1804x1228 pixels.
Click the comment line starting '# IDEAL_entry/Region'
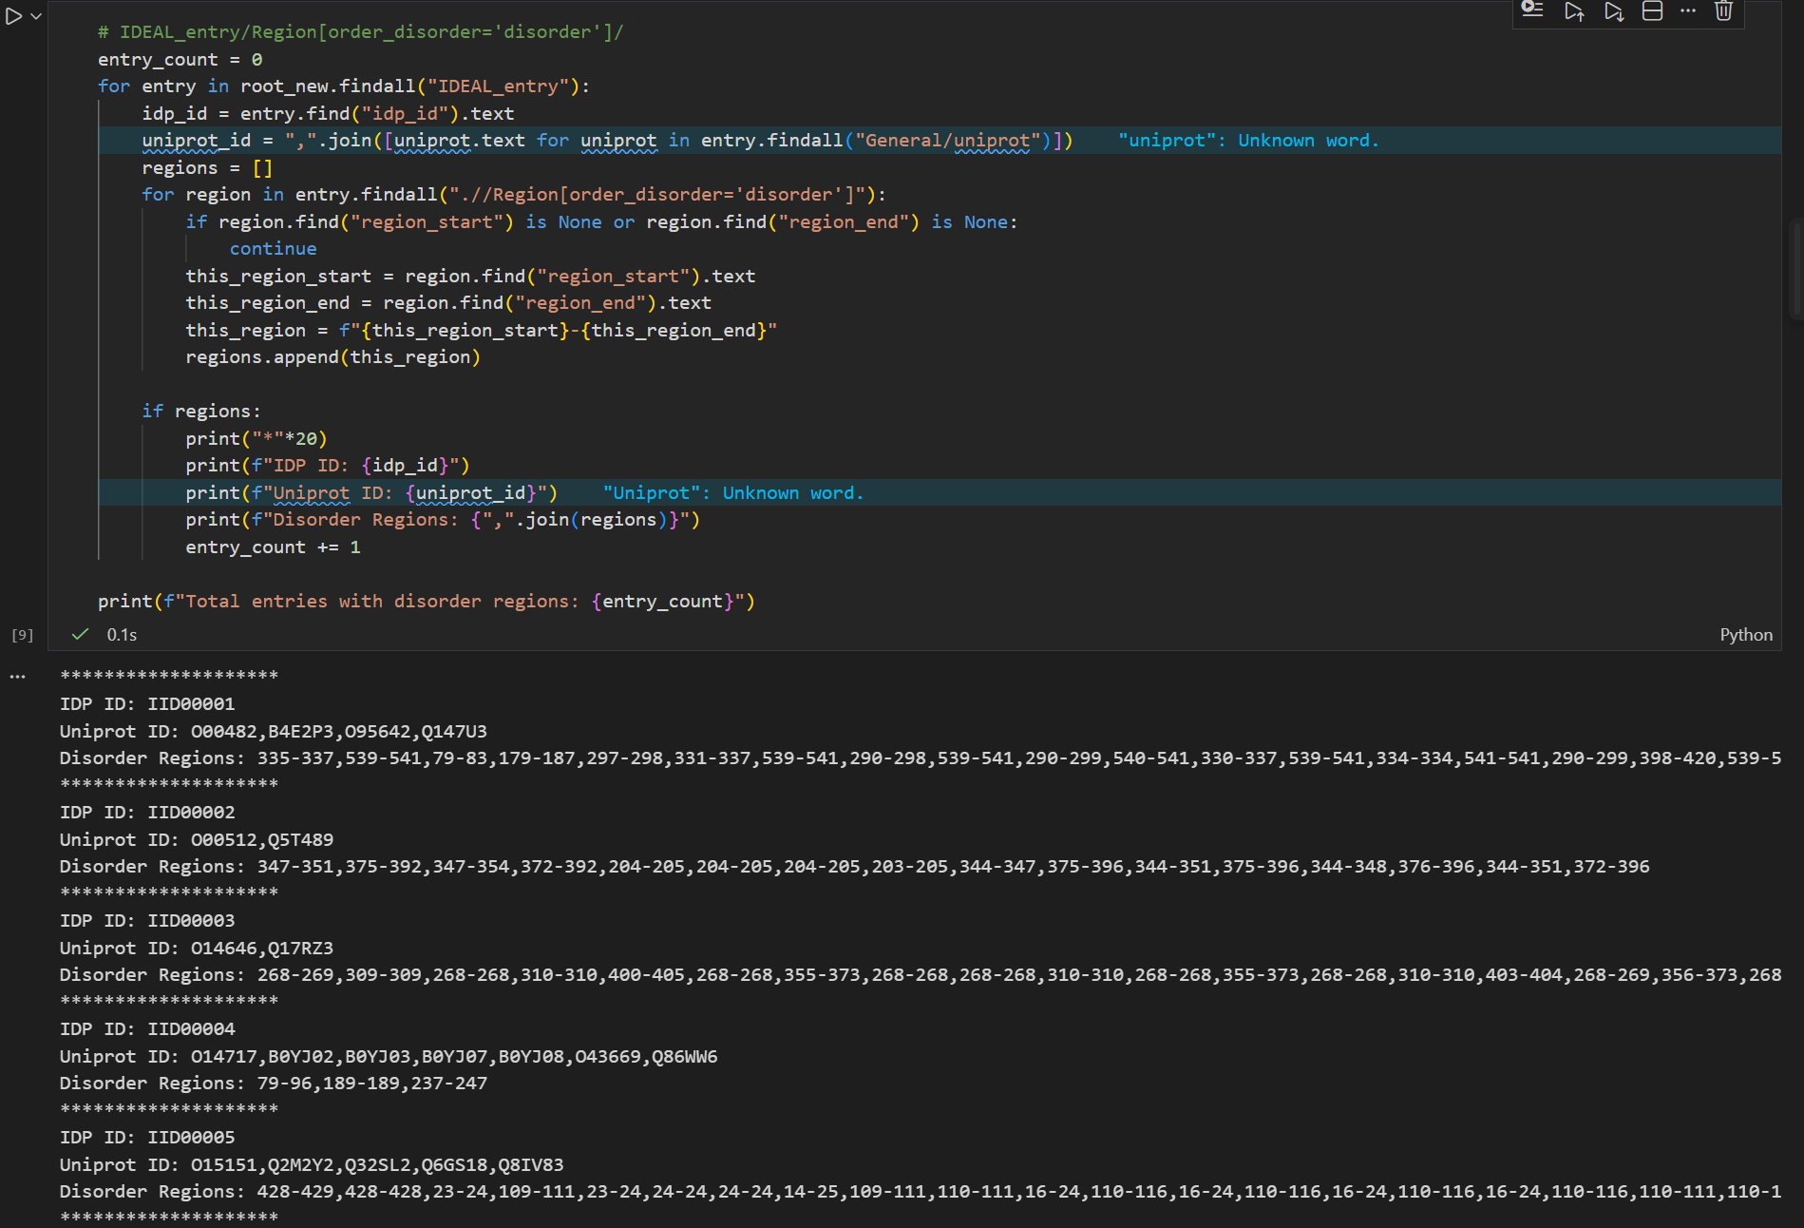(361, 32)
